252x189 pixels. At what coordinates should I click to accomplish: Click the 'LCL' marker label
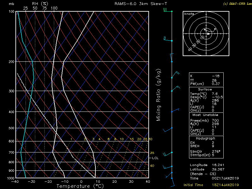[155, 158]
